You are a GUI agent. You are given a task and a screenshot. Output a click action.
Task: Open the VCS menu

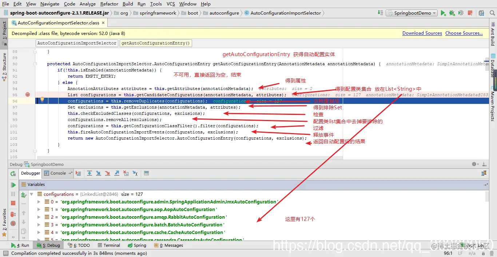171,4
